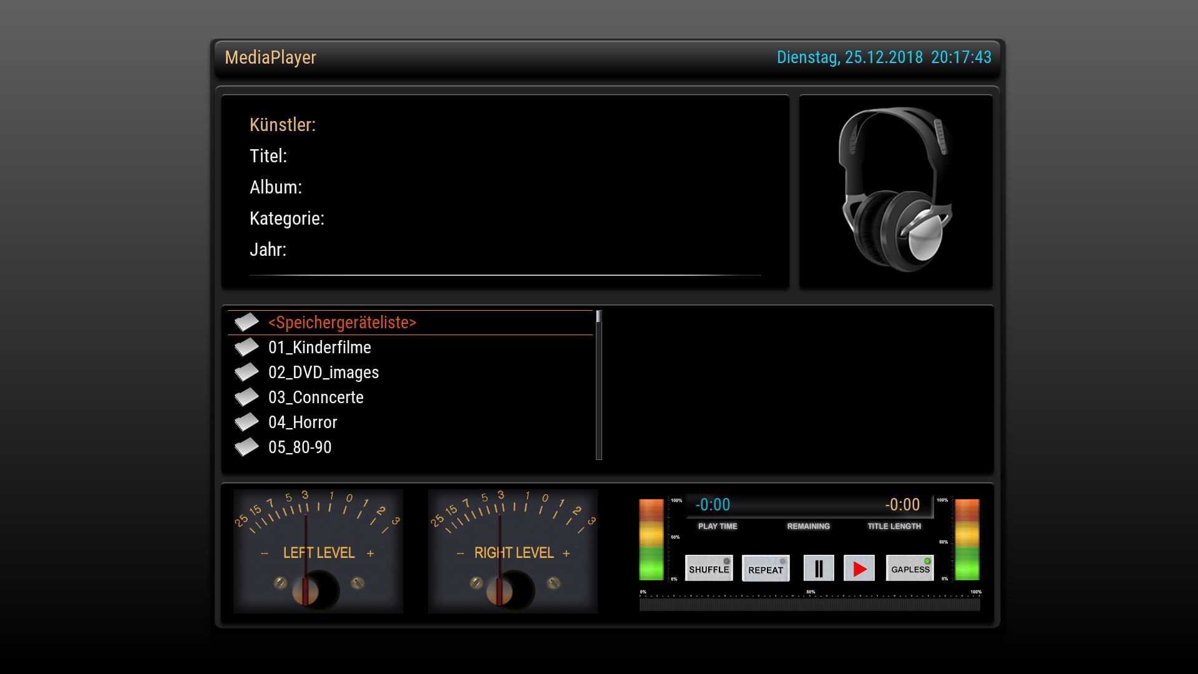The width and height of the screenshot is (1198, 674).
Task: Click the track progress bar at bottom
Action: [x=809, y=603]
